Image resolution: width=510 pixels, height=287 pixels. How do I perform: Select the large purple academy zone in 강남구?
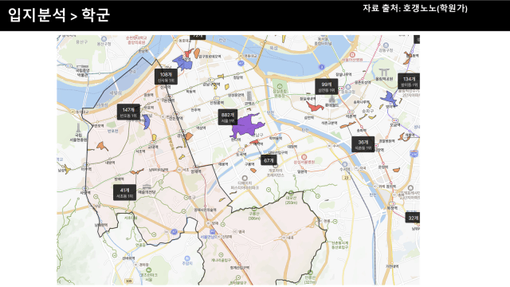[x=247, y=126]
